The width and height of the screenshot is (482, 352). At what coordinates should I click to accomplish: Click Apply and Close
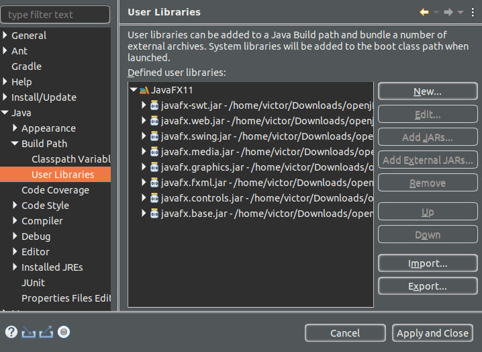pos(432,333)
